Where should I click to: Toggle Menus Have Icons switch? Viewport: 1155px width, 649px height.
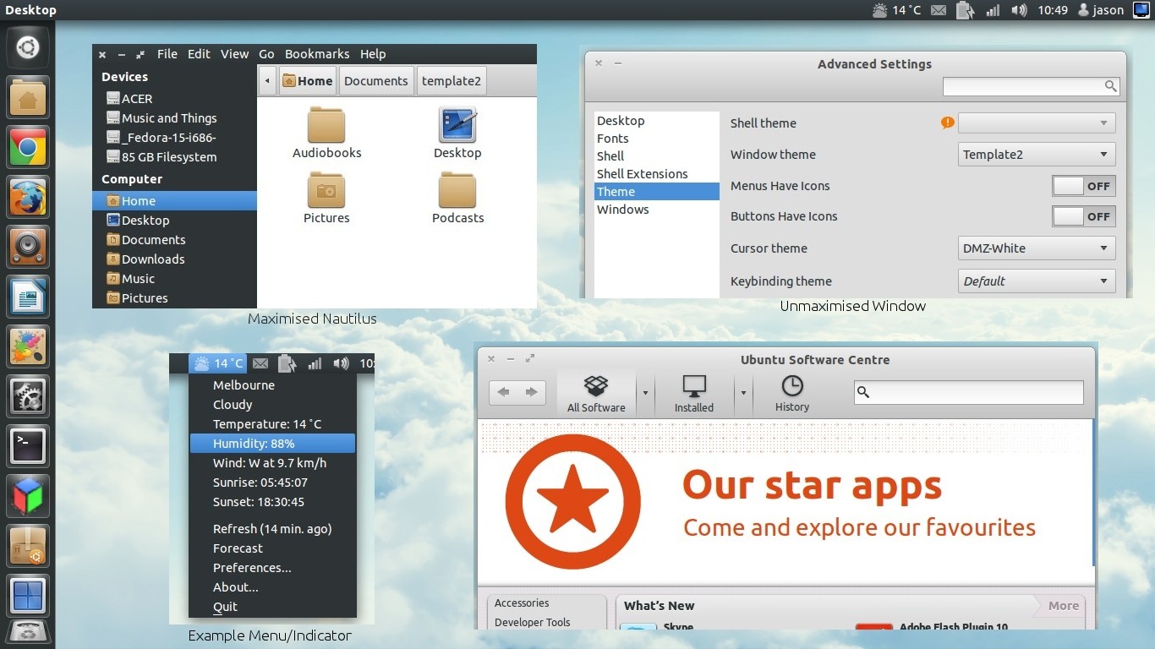[x=1083, y=186]
